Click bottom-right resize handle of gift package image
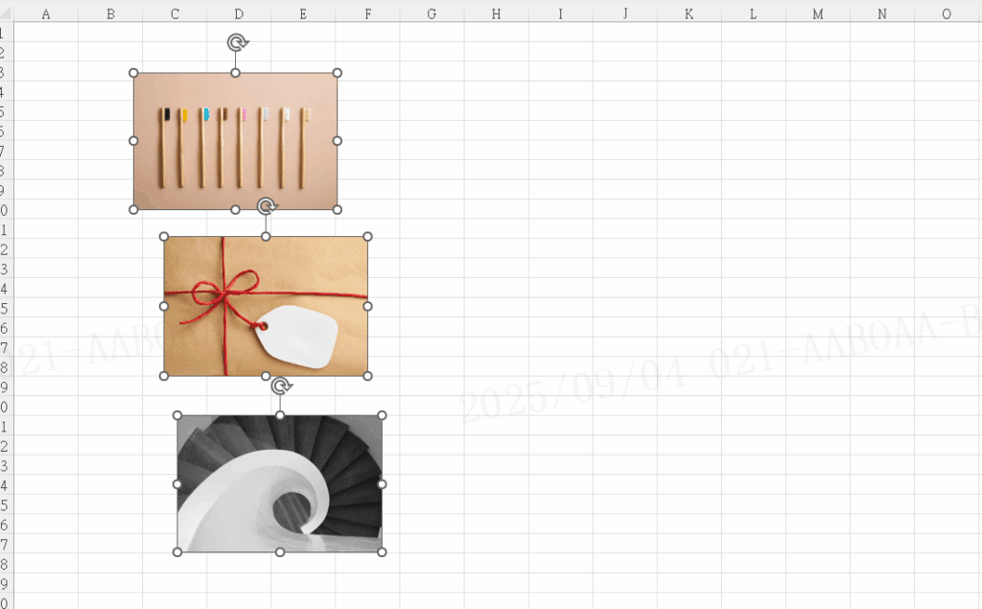Viewport: 982px width, 609px height. pos(368,376)
